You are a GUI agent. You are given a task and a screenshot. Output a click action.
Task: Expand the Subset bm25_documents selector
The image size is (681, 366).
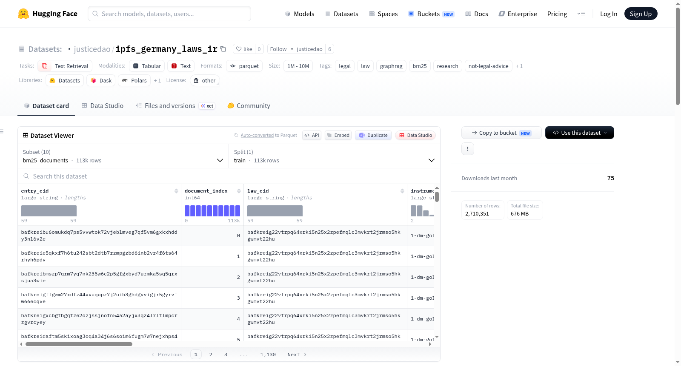pos(123,156)
